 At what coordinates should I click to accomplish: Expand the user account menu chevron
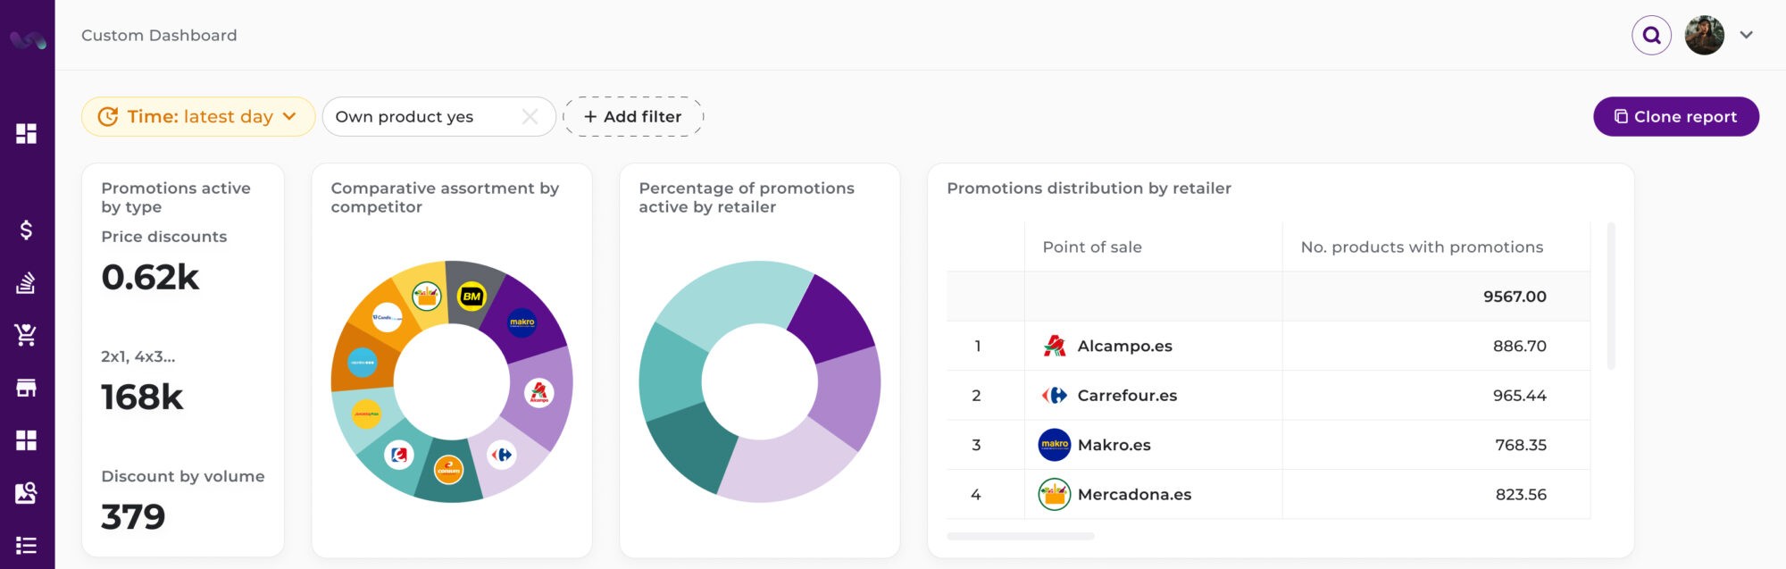(1747, 36)
